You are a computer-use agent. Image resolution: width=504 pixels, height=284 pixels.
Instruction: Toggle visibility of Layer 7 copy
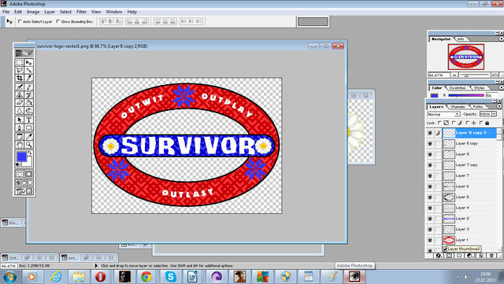(430, 165)
